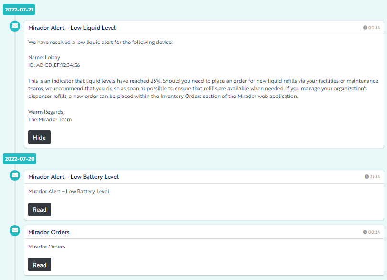The height and width of the screenshot is (280, 387).
Task: Click the Mirador Orders body text
Action: [47, 247]
